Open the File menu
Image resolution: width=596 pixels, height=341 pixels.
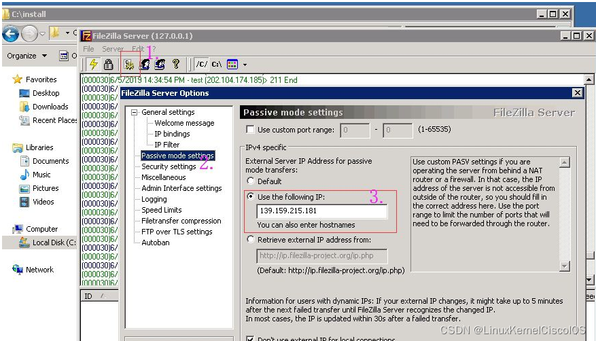pos(88,49)
